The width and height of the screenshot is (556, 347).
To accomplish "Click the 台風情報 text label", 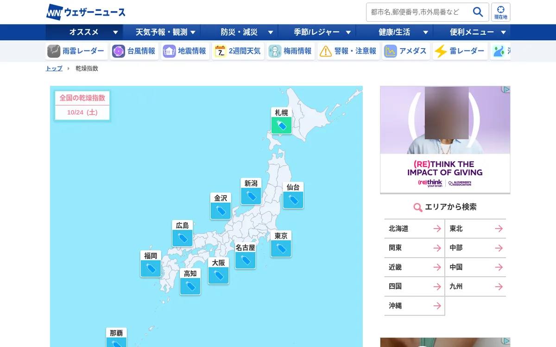I will (141, 51).
